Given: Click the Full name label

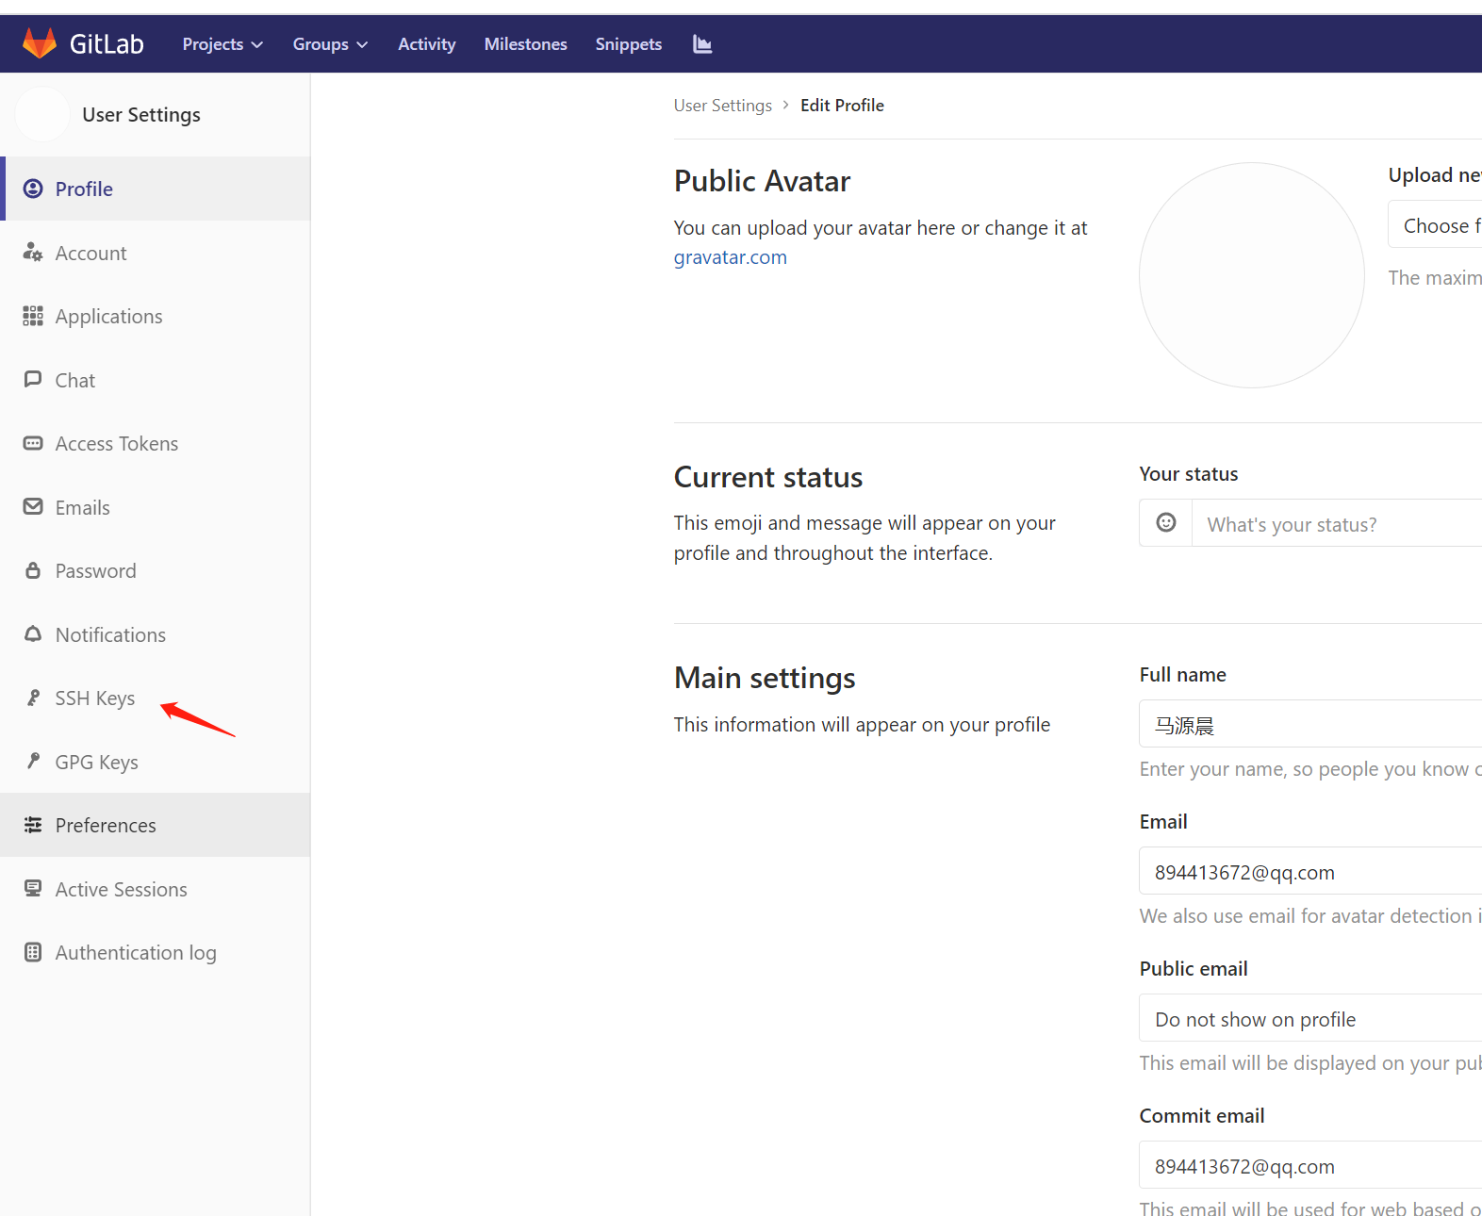Looking at the screenshot, I should click(x=1183, y=675).
